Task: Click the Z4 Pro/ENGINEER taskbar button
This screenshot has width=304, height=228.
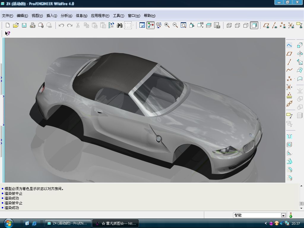Action: 68,223
